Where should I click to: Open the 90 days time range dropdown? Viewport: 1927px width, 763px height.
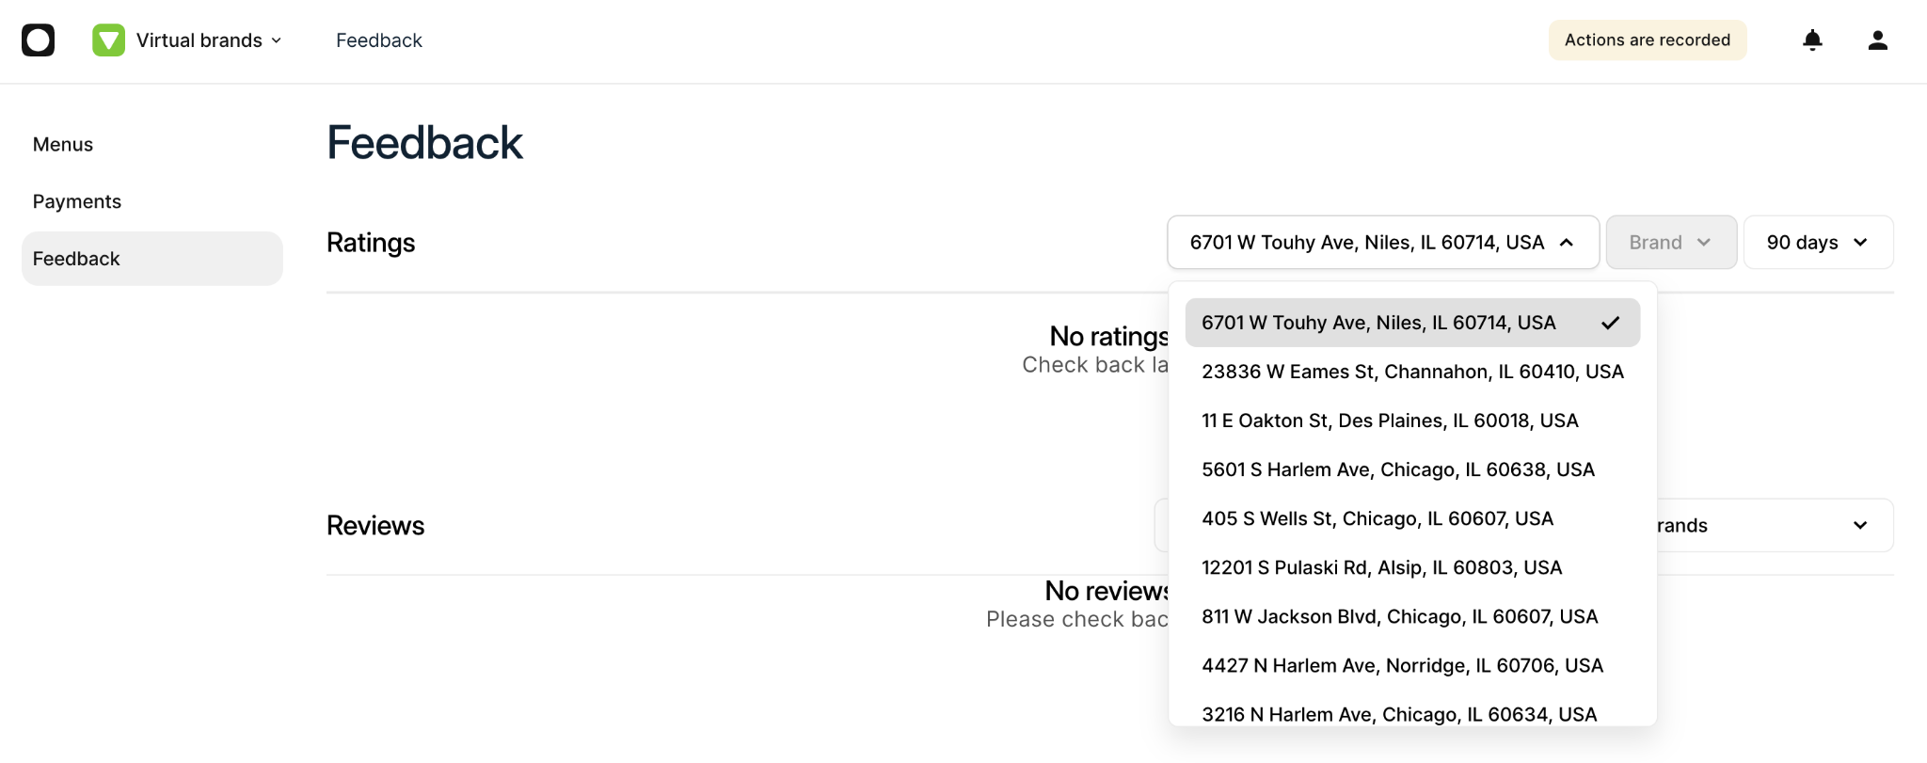click(1818, 243)
